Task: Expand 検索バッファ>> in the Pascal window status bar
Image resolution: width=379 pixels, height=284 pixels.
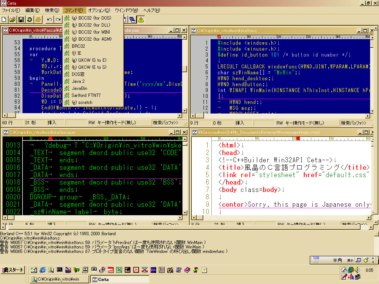Action: tap(165, 123)
